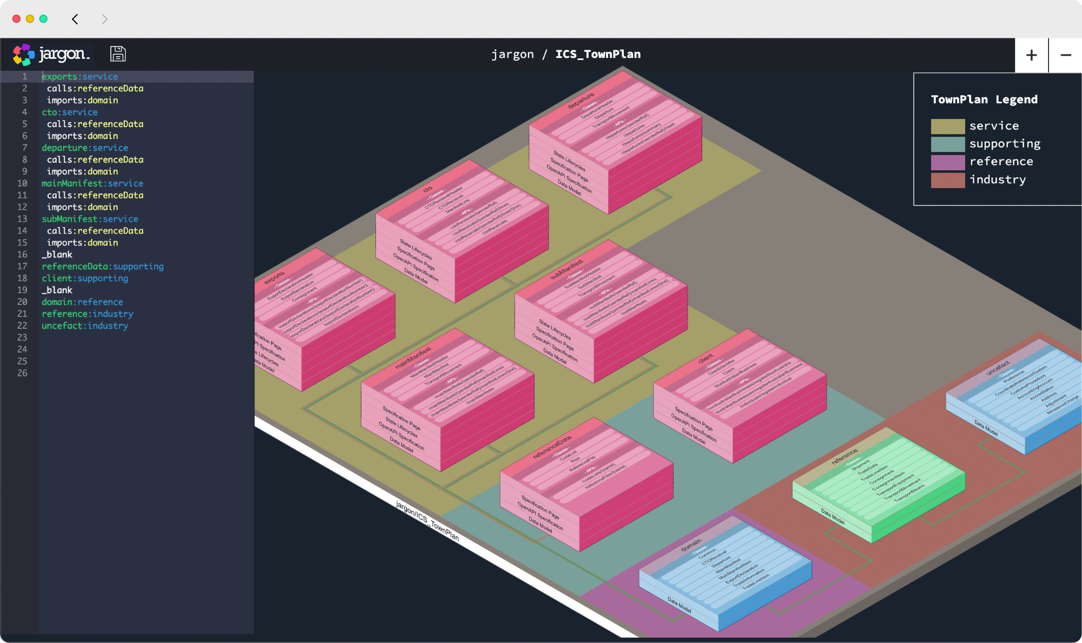Select the departure service block
1082x643 pixels.
[615, 143]
